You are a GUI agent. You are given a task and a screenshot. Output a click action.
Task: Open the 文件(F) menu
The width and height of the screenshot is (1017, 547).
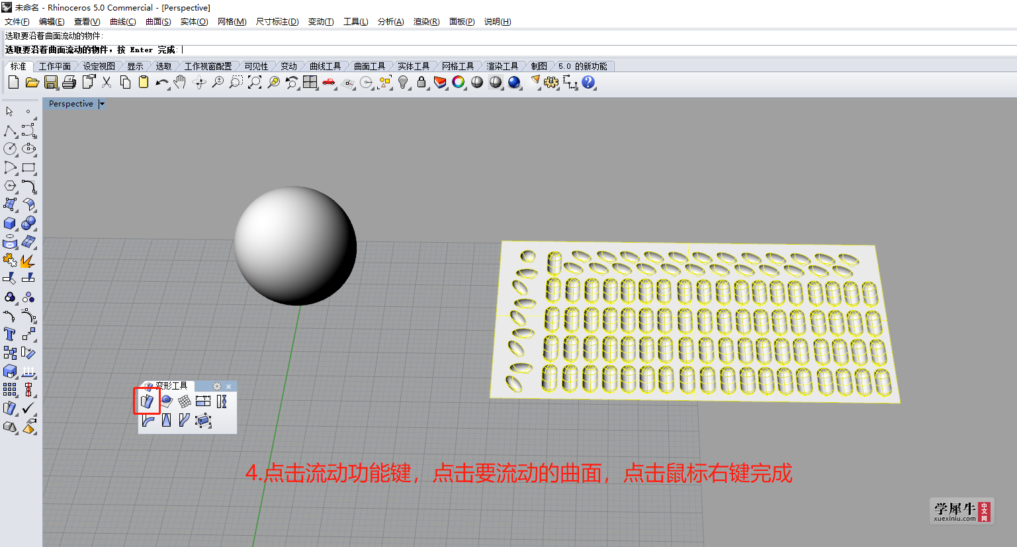(x=17, y=22)
